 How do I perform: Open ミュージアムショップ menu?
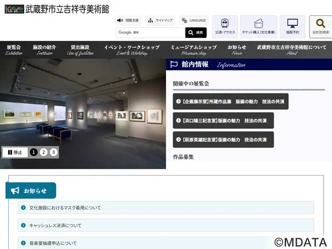[x=194, y=50]
